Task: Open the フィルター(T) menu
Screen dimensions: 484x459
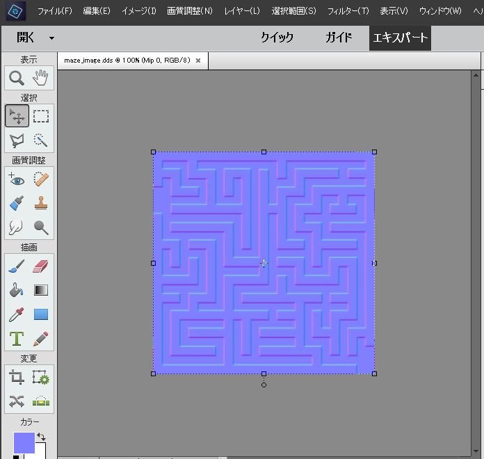Action: click(348, 11)
